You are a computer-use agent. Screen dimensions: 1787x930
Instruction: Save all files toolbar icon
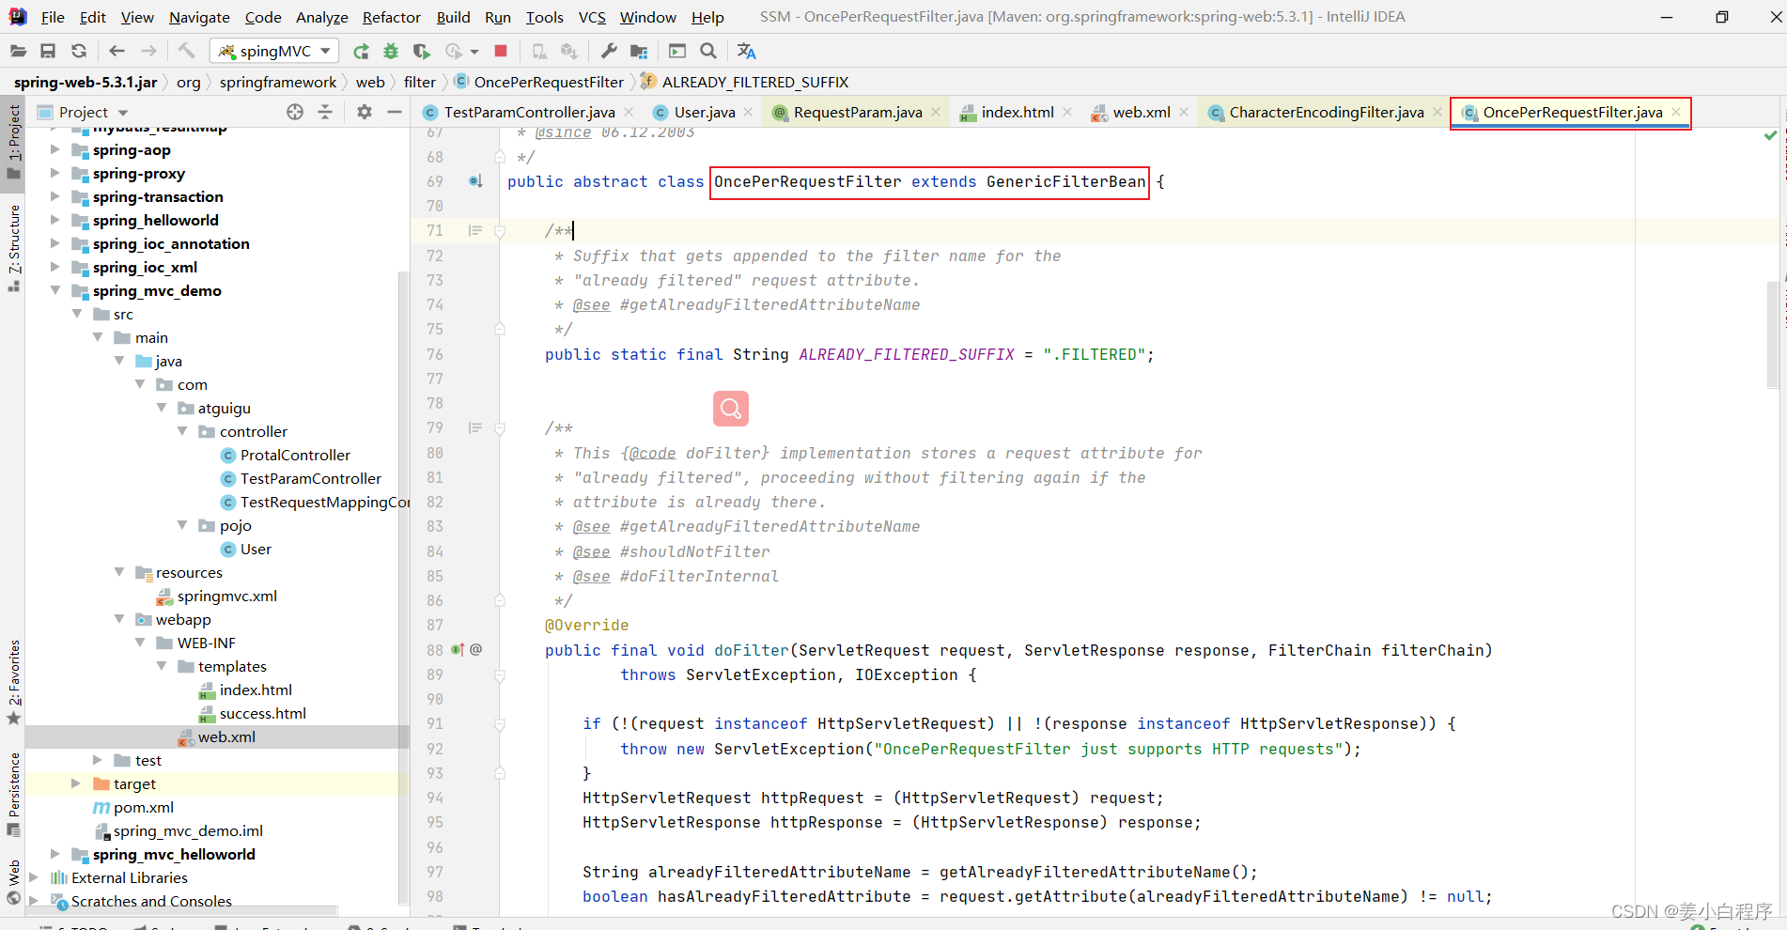[x=48, y=51]
